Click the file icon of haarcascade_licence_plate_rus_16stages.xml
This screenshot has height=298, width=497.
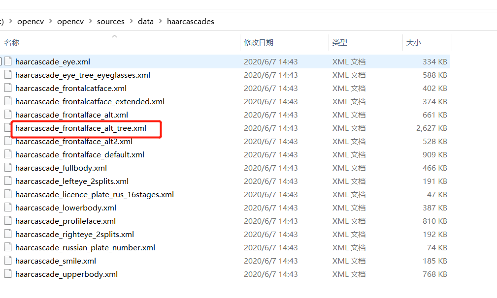pos(8,194)
